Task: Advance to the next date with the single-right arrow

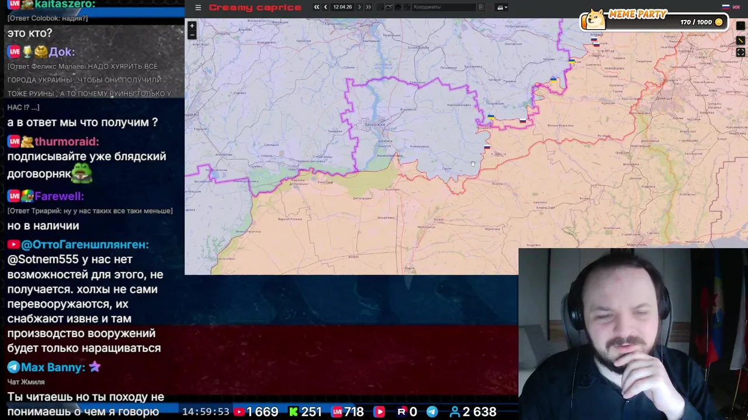Action: (359, 7)
